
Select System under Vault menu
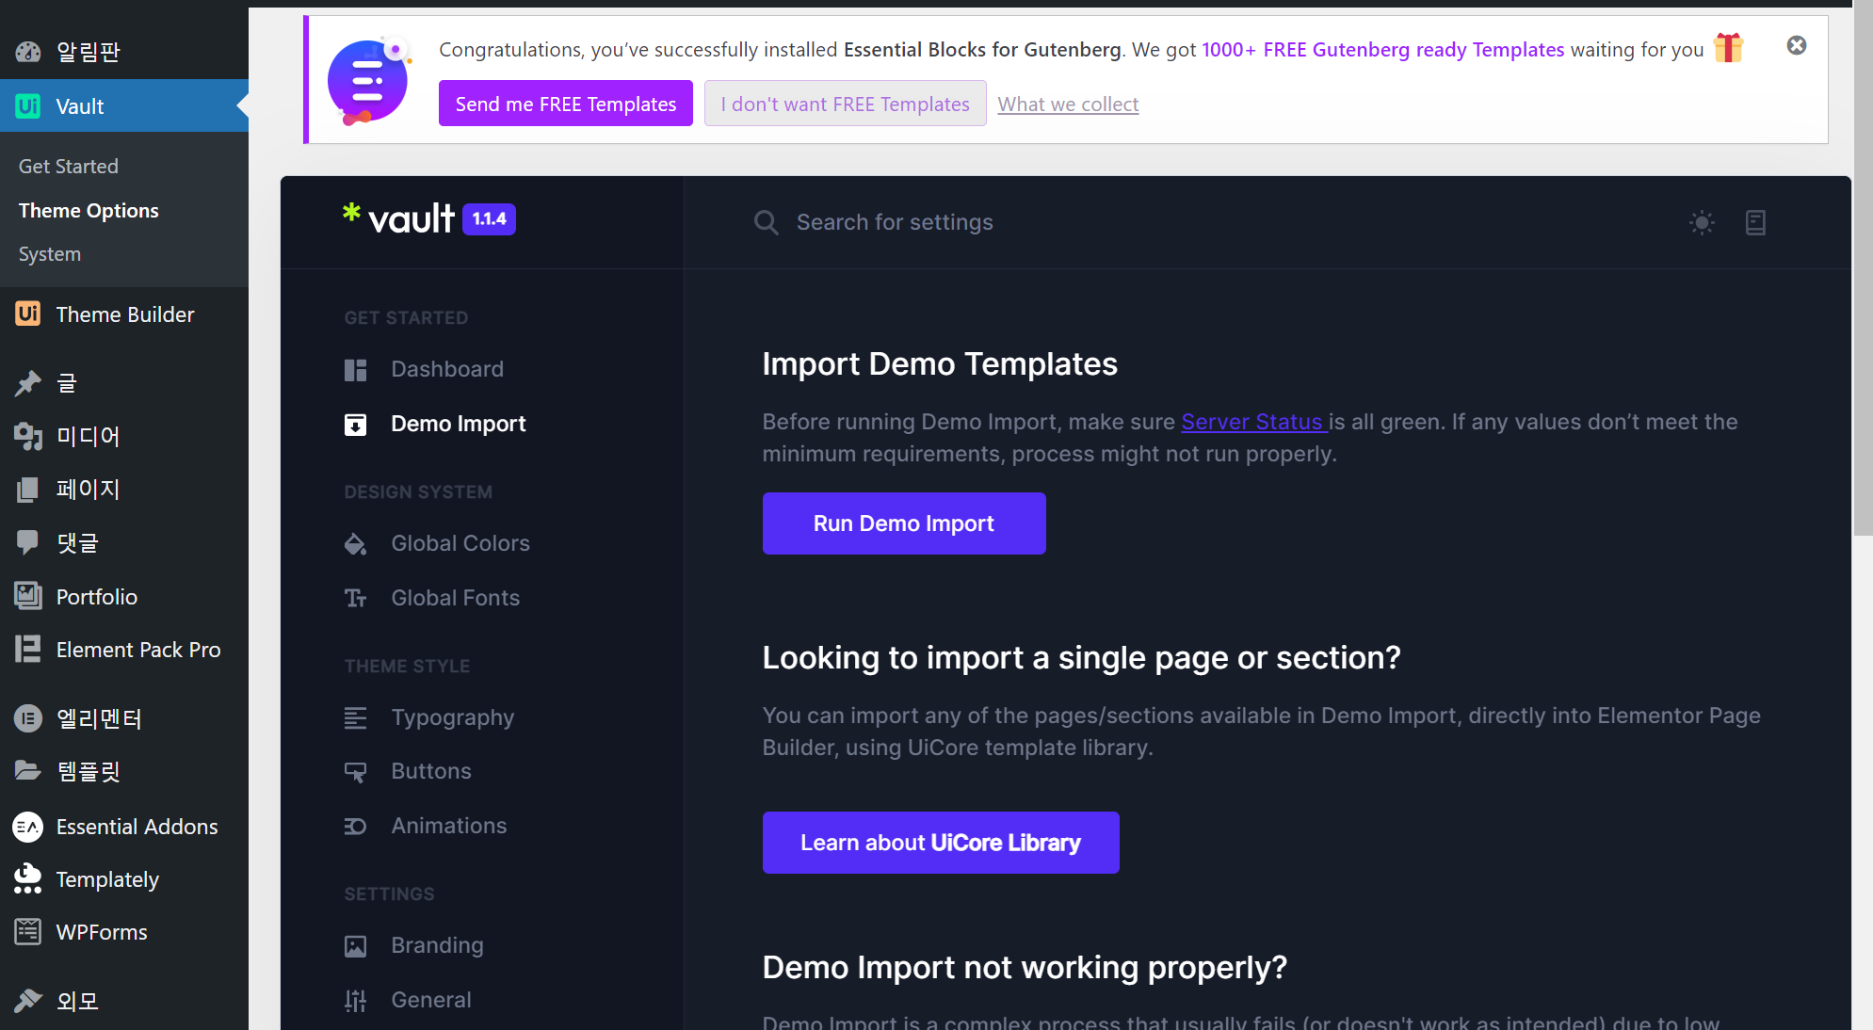50,254
